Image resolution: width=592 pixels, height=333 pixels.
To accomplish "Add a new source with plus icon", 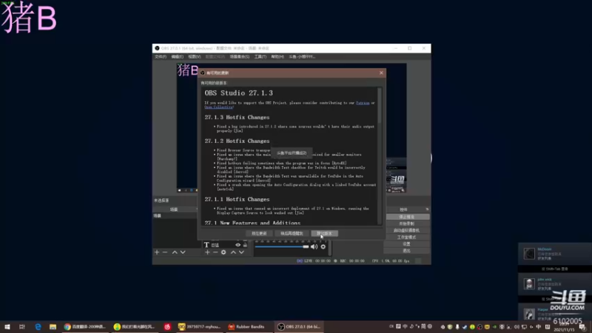I will pos(207,252).
